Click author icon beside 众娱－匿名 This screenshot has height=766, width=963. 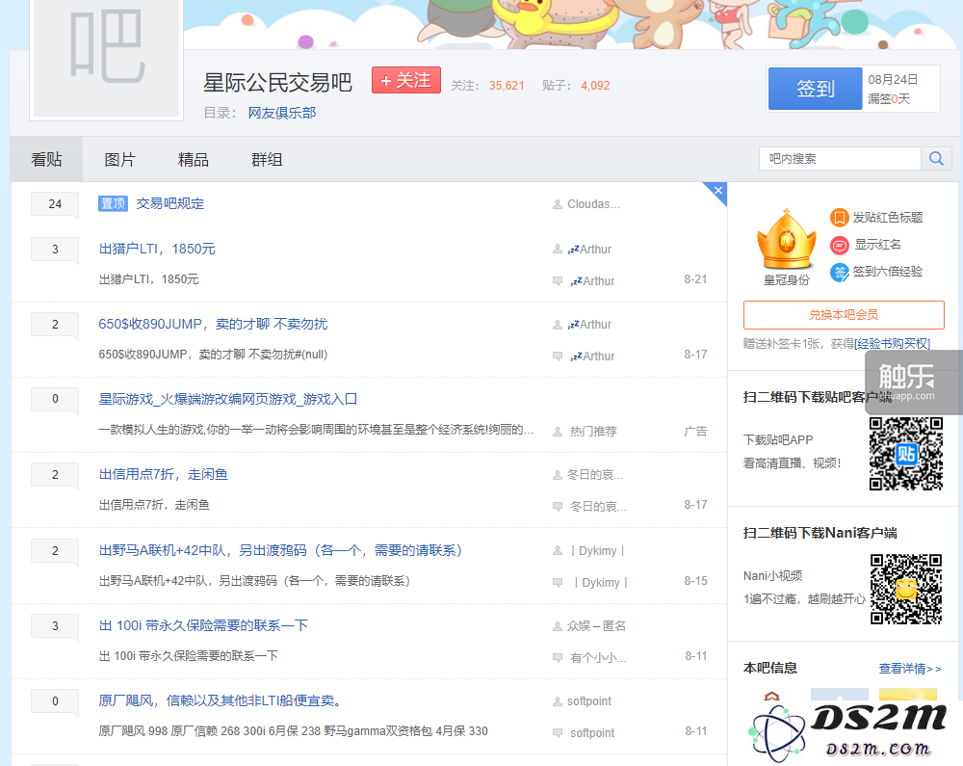[x=557, y=626]
